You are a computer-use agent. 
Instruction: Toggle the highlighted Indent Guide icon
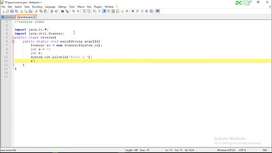tap(104, 11)
